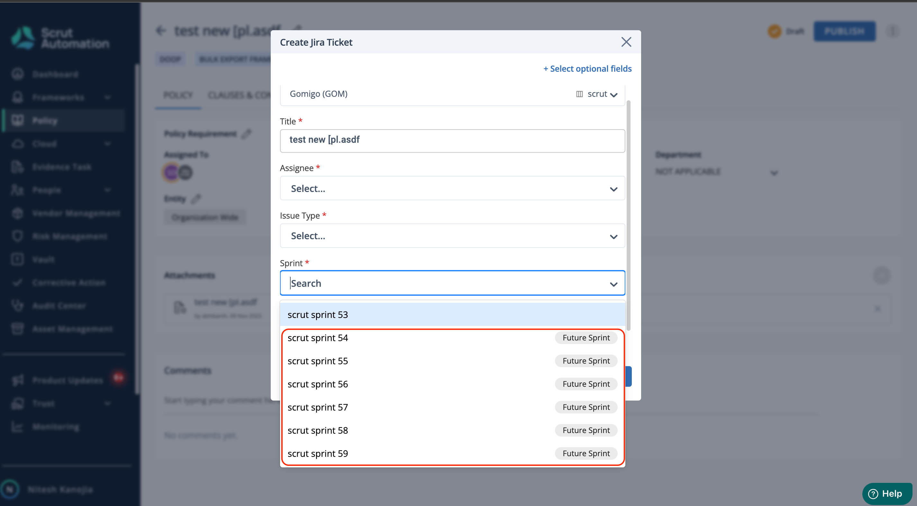917x506 pixels.
Task: Open Evidence Task in the sidebar
Action: click(62, 167)
